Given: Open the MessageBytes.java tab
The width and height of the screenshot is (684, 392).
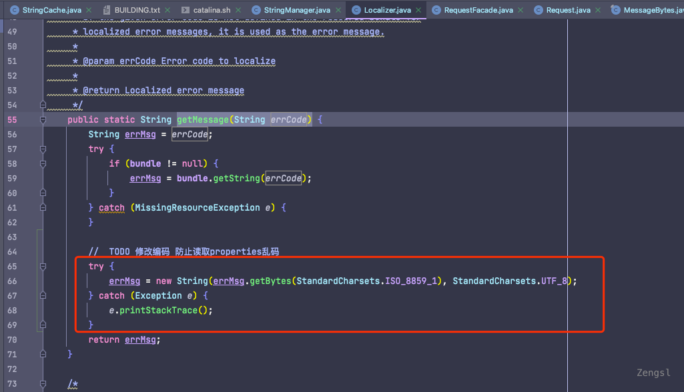Looking at the screenshot, I should (652, 11).
